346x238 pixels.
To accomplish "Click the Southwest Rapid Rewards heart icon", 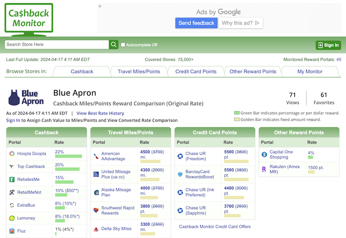I will 96,210.
